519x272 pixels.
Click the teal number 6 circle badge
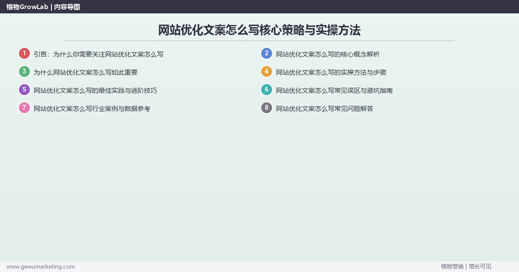point(266,90)
